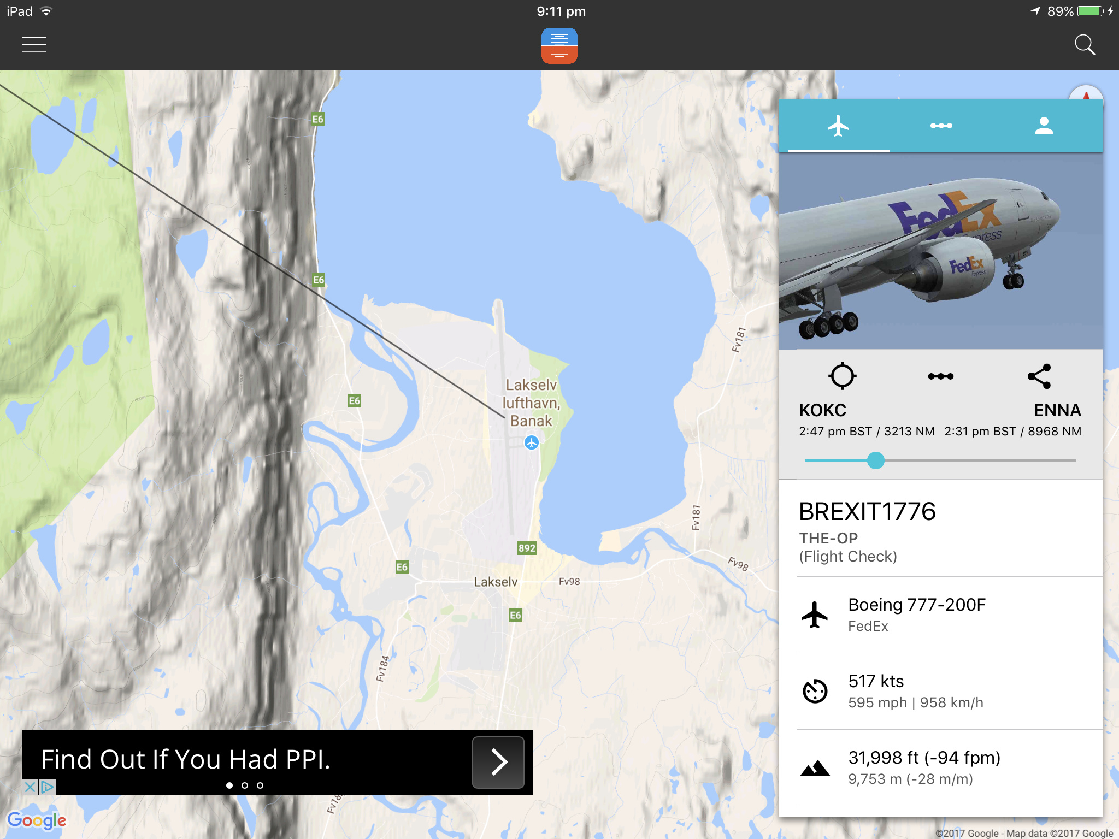Screen dimensions: 1119x839
Task: Tap the Lakselv airport marker on map
Action: (x=531, y=442)
